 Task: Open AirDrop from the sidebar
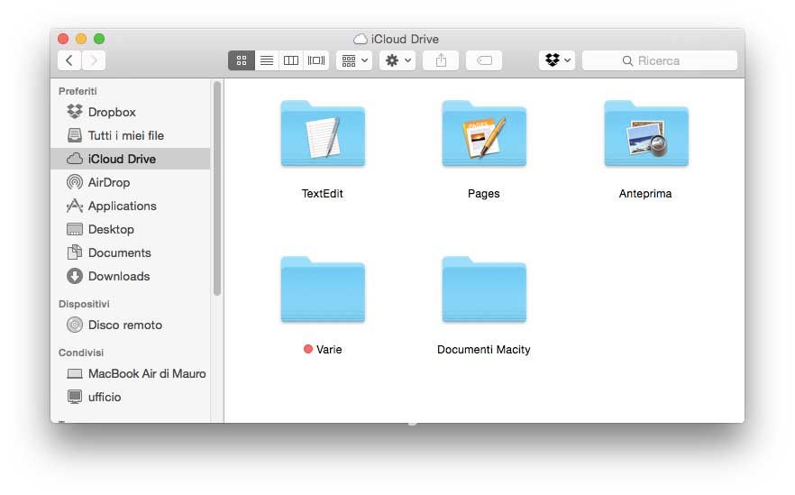pos(131,182)
